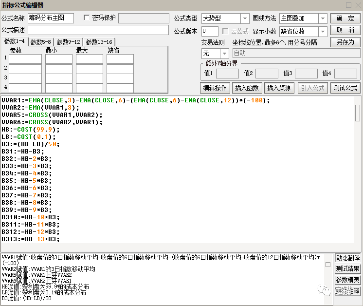Click the 参数精灵 parameter wizard button
Screen dimensions: 363x306
tap(348, 280)
